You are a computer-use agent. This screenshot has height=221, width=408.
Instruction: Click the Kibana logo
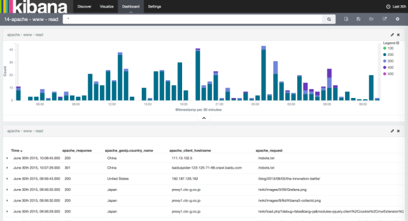click(34, 6)
